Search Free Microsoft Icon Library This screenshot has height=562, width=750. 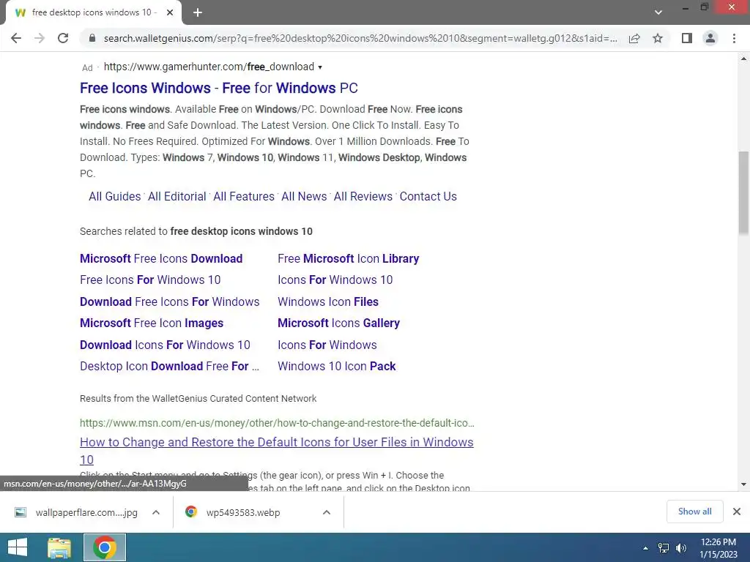tap(348, 258)
